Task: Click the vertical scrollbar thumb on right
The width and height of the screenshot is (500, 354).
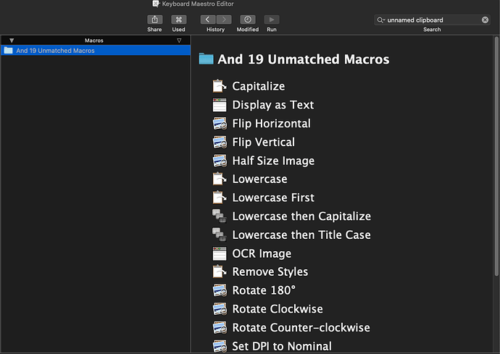Action: 496,156
